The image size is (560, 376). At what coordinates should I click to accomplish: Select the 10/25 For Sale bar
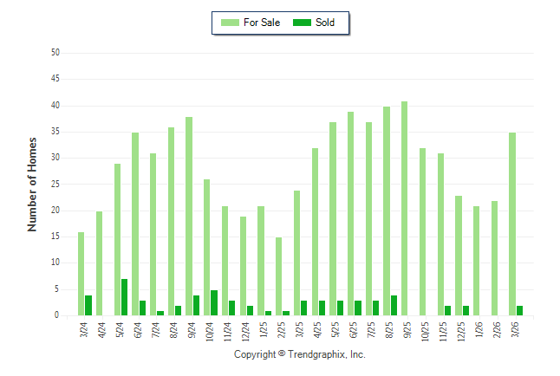(x=423, y=231)
